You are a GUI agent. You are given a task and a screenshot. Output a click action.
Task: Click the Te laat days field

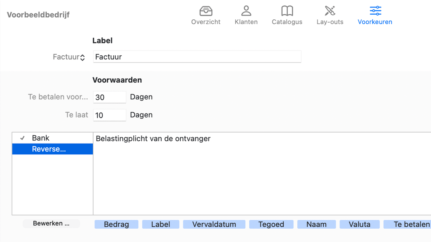(x=110, y=115)
